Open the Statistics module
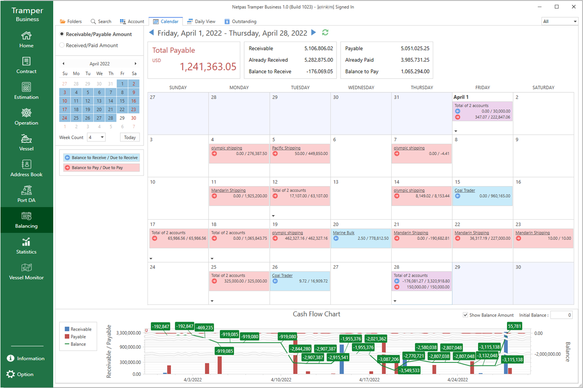This screenshot has height=388, width=583. coord(27,245)
